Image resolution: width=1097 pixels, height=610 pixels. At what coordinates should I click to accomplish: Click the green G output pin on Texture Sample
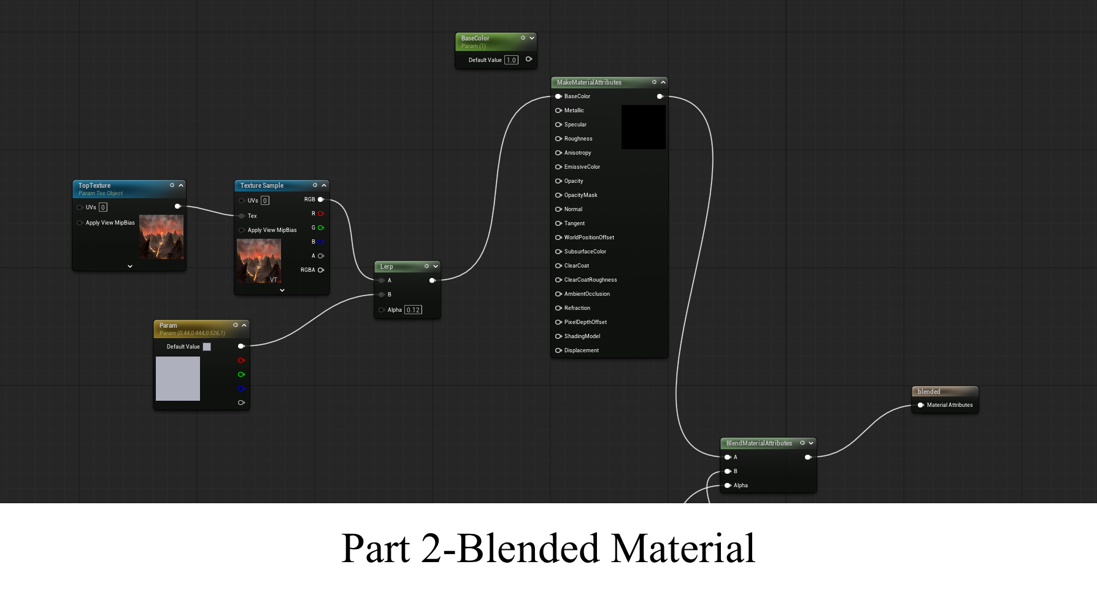coord(320,228)
